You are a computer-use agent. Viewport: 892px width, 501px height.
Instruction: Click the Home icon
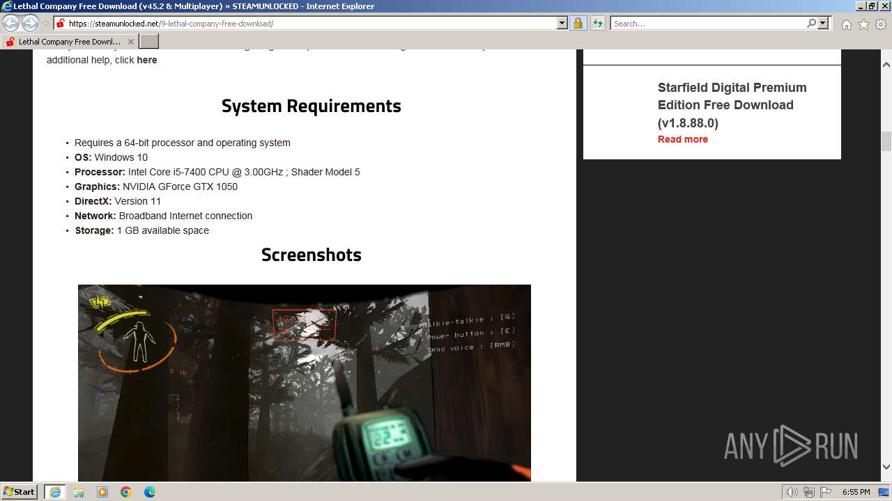[x=846, y=24]
